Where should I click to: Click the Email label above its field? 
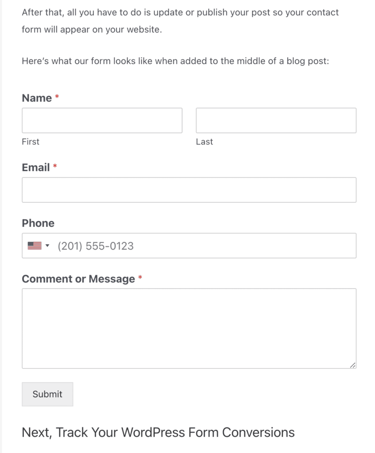tap(35, 167)
